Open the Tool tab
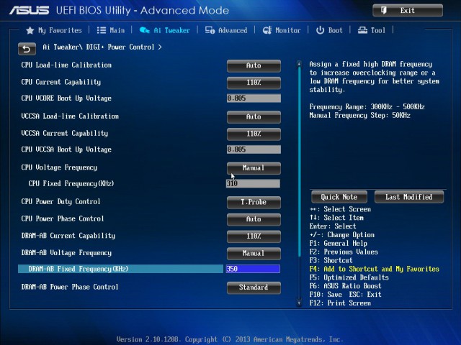 (x=372, y=30)
